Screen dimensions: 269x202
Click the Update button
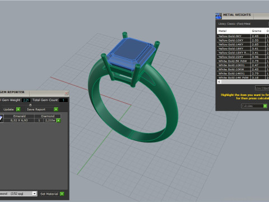click(8, 109)
